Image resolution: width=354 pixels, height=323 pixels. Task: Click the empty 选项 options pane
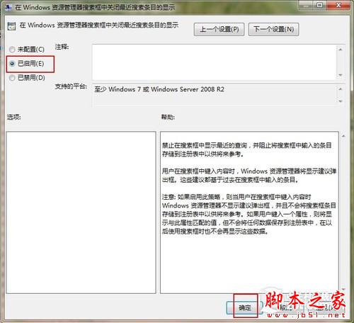81,212
